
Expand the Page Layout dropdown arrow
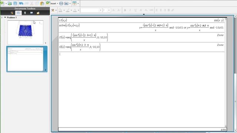(x=78, y=3)
